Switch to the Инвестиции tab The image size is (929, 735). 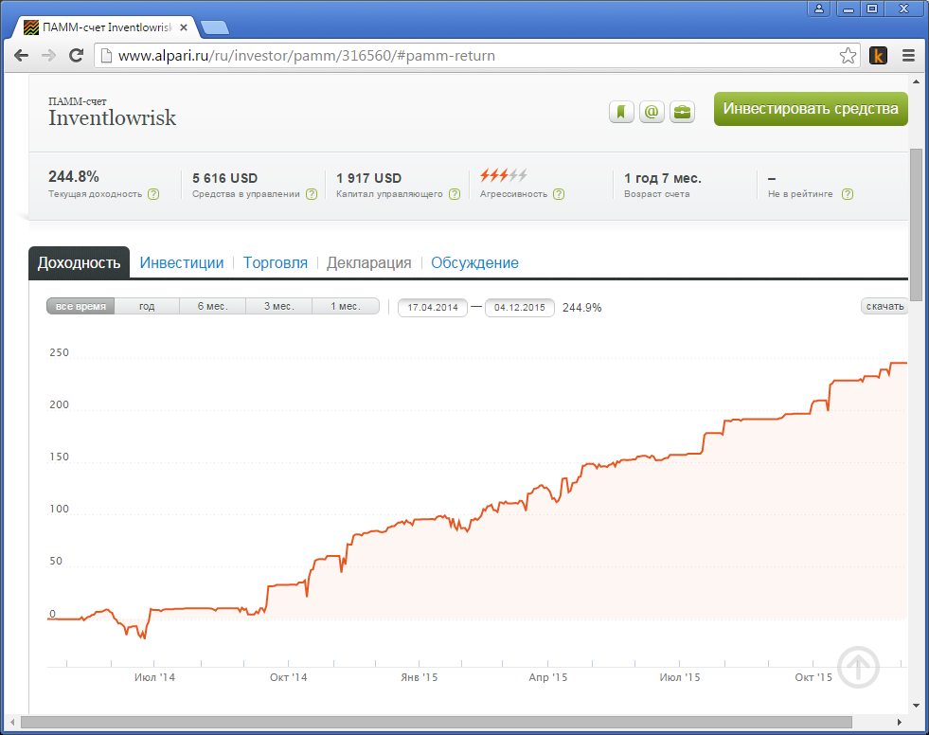[x=182, y=262]
